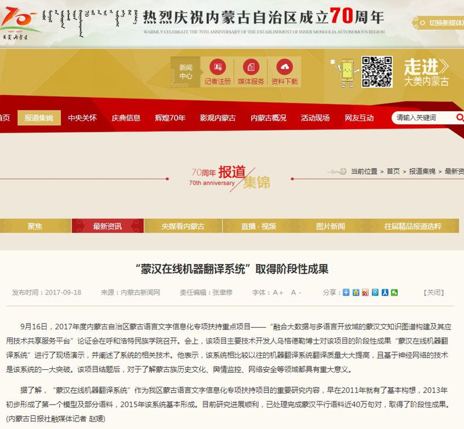
Task: Click the 记者注册 journalist registration icon
Action: click(x=217, y=68)
